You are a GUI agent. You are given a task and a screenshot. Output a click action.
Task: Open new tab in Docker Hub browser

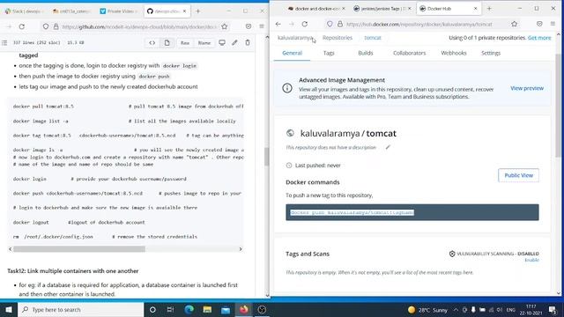click(489, 8)
